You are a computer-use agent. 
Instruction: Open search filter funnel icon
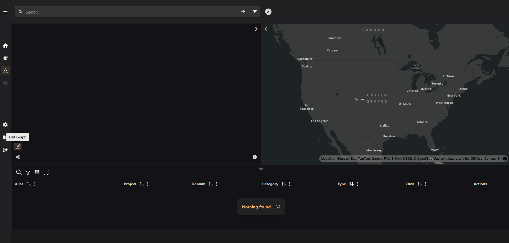click(x=255, y=12)
